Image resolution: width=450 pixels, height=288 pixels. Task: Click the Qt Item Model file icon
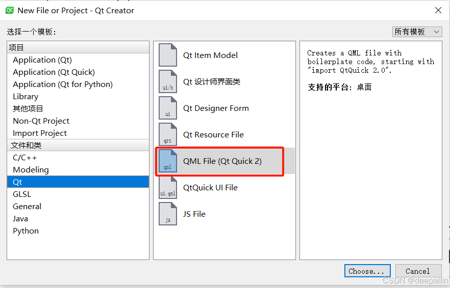tap(168, 55)
